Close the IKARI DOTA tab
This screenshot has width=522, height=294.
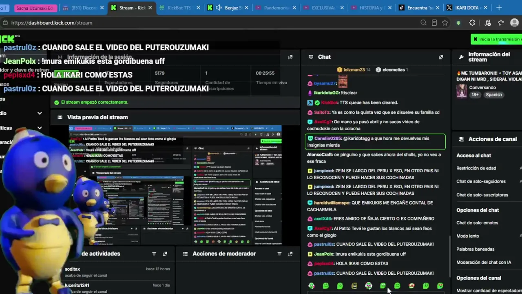coord(486,8)
